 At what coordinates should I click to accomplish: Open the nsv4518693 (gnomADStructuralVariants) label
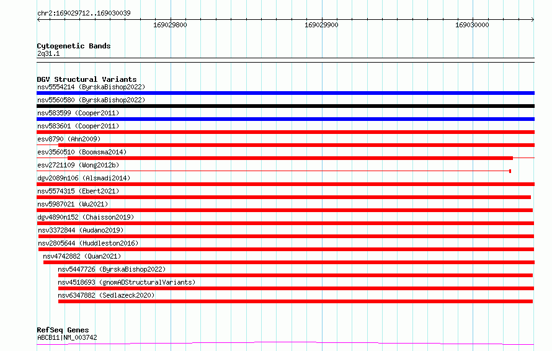click(x=127, y=282)
